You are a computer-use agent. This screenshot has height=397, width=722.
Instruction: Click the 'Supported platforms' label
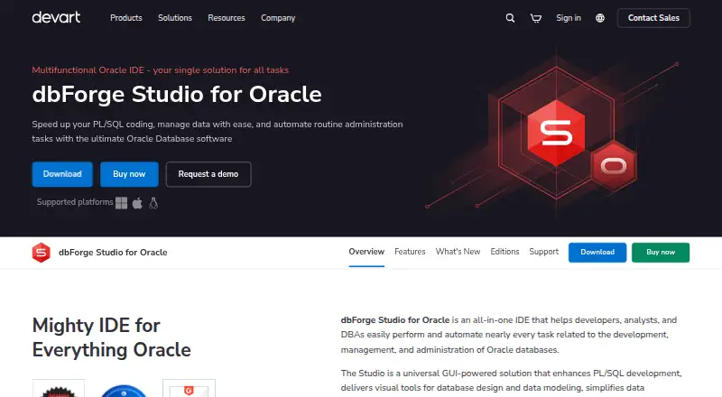pyautogui.click(x=75, y=202)
